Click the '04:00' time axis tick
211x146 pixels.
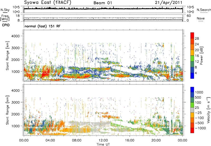[x=50, y=140]
